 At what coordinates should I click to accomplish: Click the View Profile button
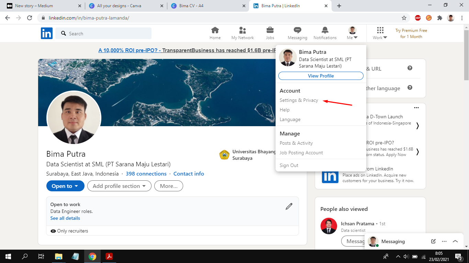[320, 76]
